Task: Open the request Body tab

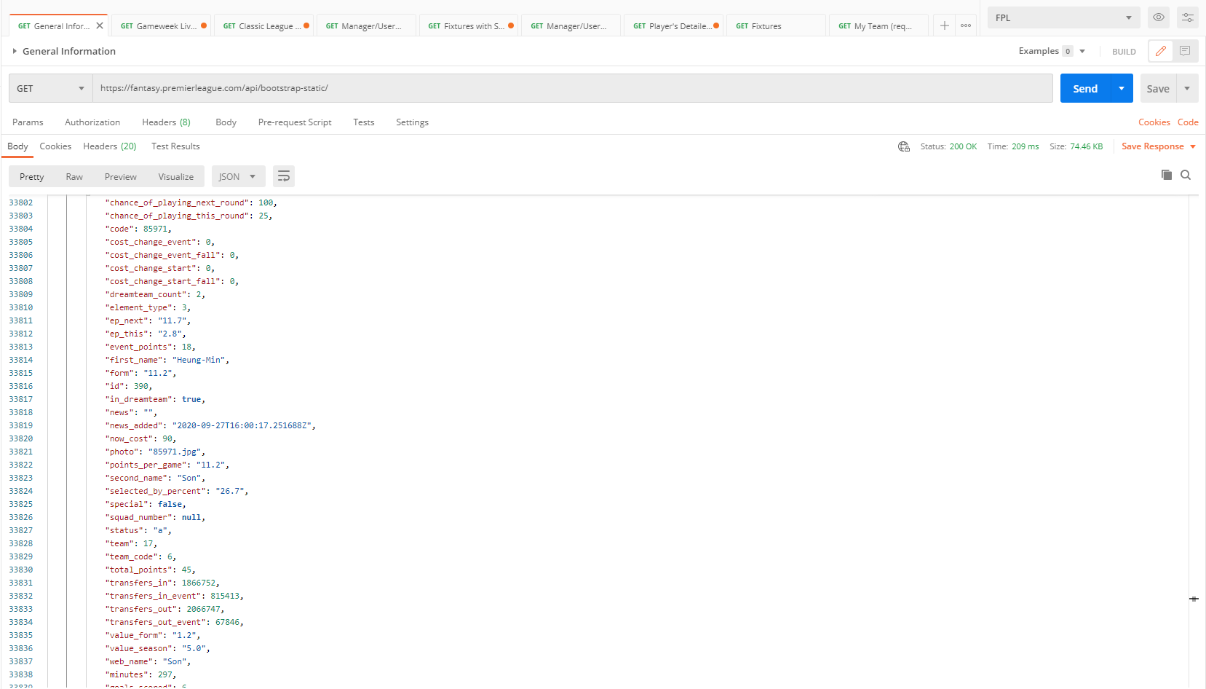Action: point(226,122)
